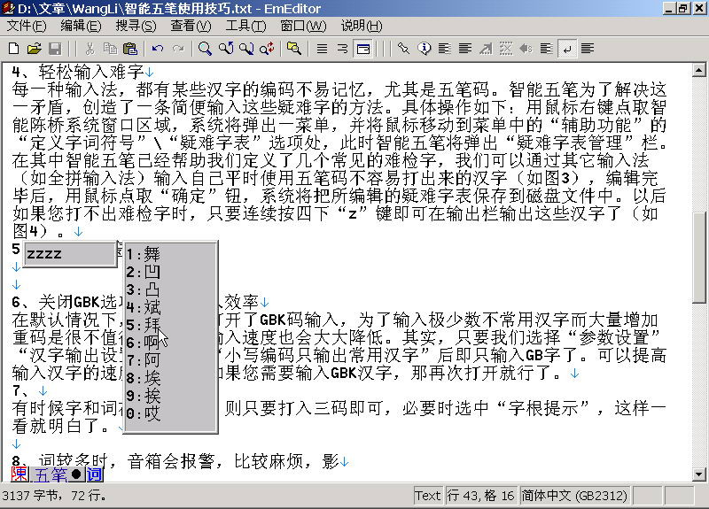Paste with the clipboard icon
The image size is (709, 509).
coord(130,49)
